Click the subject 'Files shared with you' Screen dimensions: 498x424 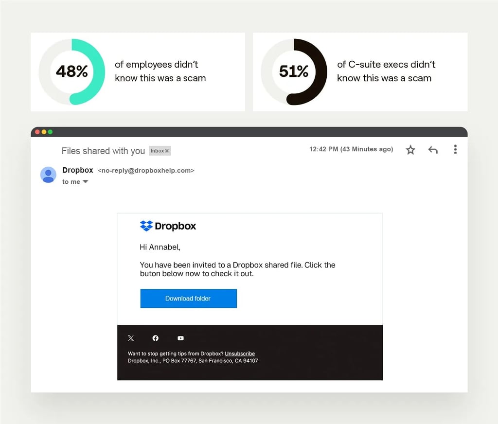pyautogui.click(x=103, y=151)
